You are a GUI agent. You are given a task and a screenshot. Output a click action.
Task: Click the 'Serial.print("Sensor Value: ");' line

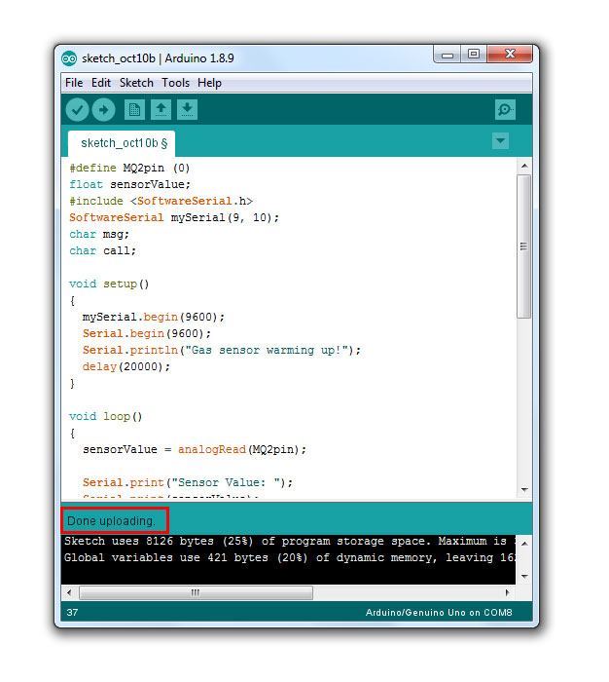pyautogui.click(x=188, y=482)
